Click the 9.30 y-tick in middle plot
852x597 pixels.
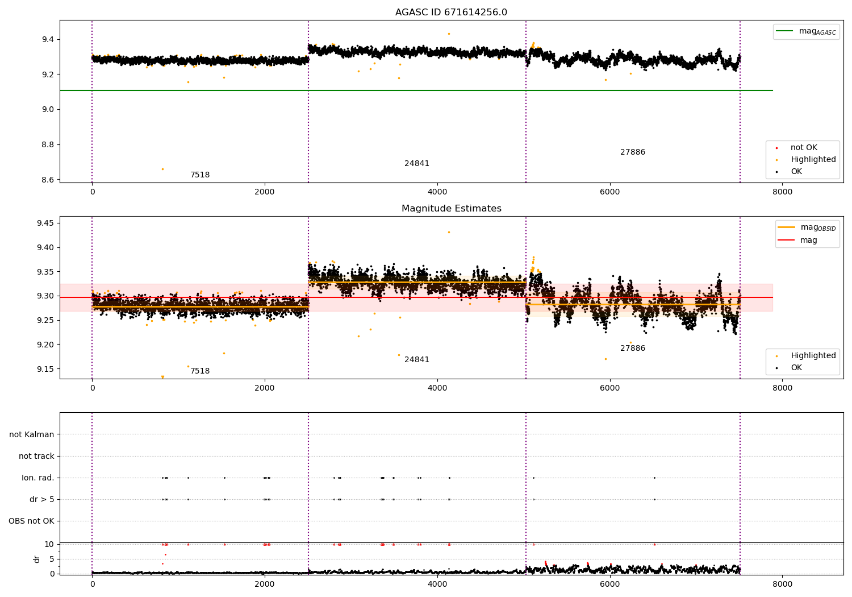coord(45,296)
